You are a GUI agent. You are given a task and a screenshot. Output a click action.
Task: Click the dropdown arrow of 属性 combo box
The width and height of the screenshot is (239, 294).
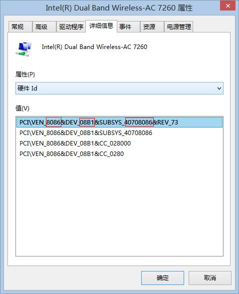point(219,88)
